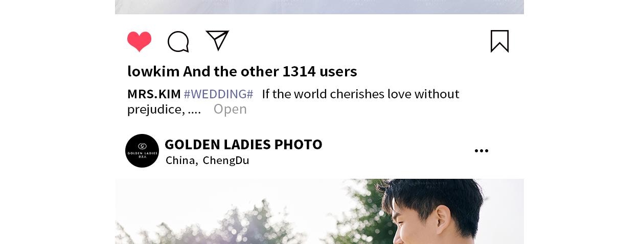Image resolution: width=639 pixels, height=244 pixels.
Task: Unlike the post via the red heart
Action: [x=140, y=41]
